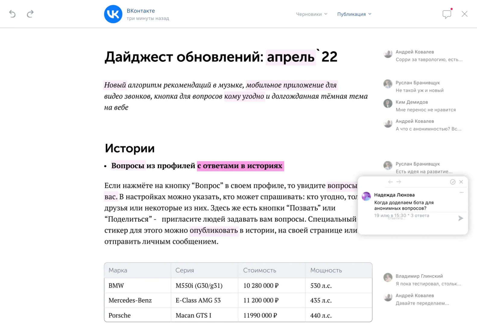This screenshot has height=325, width=477.
Task: Open comment 'А что с анонимностью? Вс...'
Action: click(x=428, y=129)
